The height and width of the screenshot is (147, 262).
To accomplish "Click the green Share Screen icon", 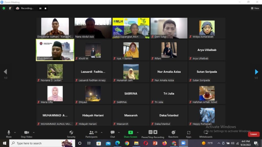I will 130,132.
